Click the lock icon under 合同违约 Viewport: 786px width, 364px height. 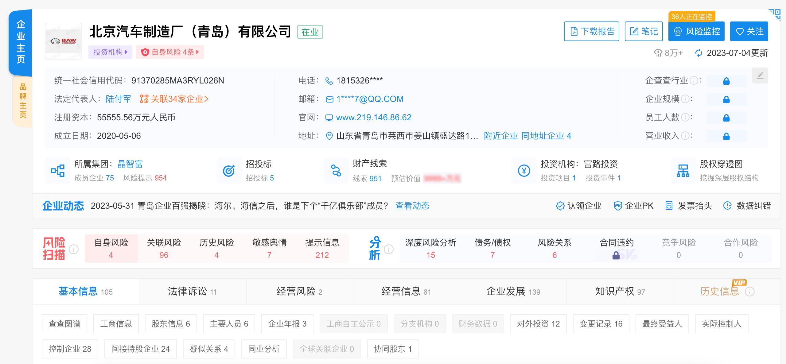pyautogui.click(x=616, y=255)
